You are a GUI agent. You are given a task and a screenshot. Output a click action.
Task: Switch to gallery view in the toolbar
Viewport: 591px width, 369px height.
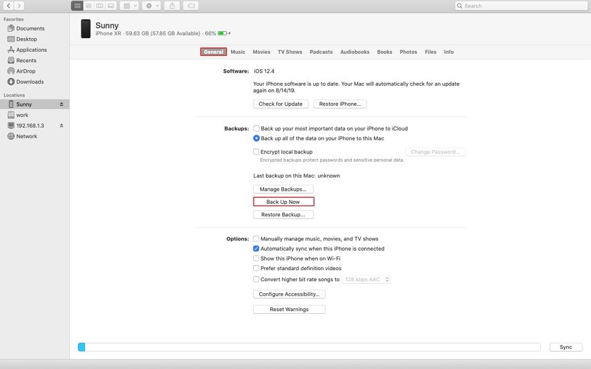point(111,6)
